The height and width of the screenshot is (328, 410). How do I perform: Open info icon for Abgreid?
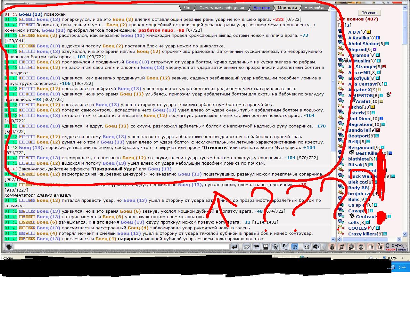tap(374, 49)
